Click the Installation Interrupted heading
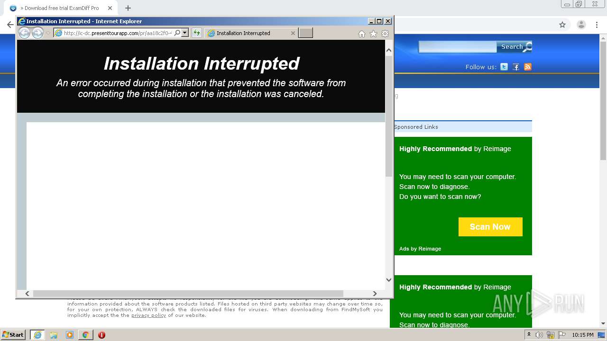 click(x=202, y=63)
